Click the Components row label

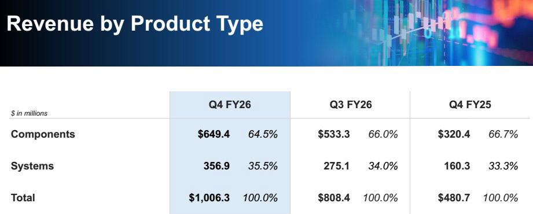tap(43, 134)
